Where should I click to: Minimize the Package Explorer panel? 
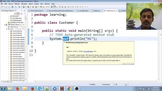[22, 11]
